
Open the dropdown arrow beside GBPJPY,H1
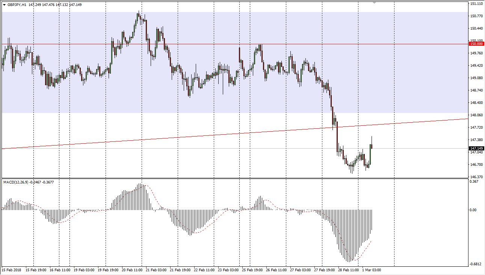[4, 5]
